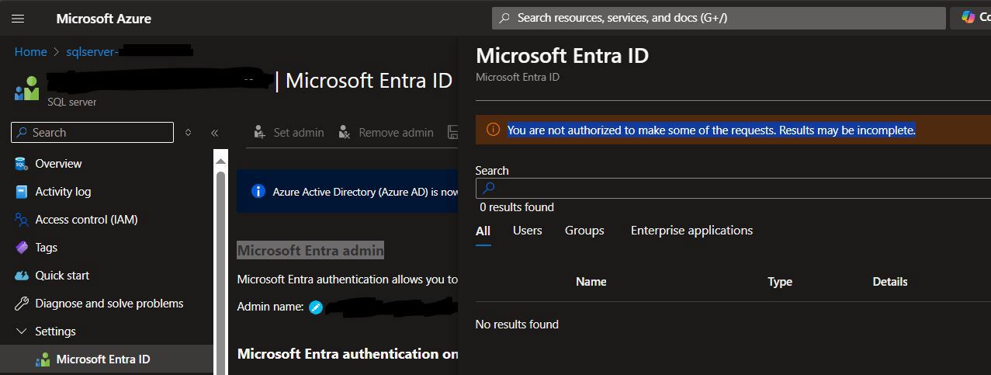Image resolution: width=991 pixels, height=375 pixels.
Task: Click the Details column header
Action: pos(890,282)
